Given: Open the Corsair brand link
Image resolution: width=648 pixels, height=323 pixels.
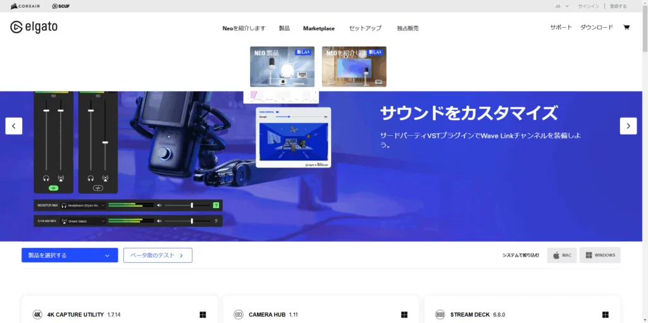Looking at the screenshot, I should coord(25,6).
